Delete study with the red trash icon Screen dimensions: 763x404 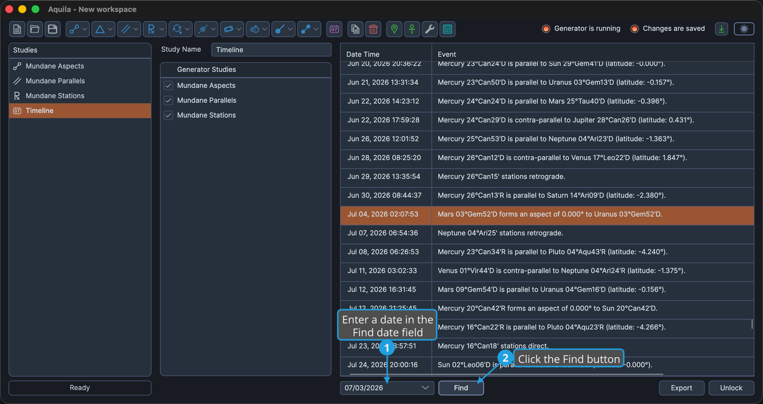pyautogui.click(x=373, y=29)
